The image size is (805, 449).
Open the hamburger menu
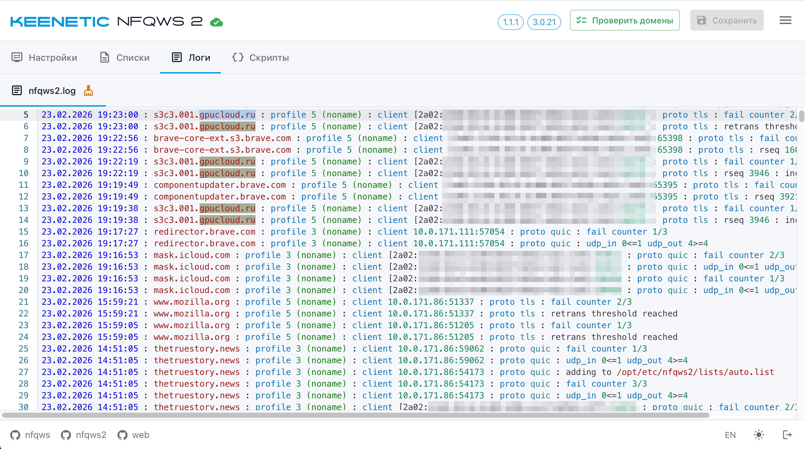coord(785,20)
